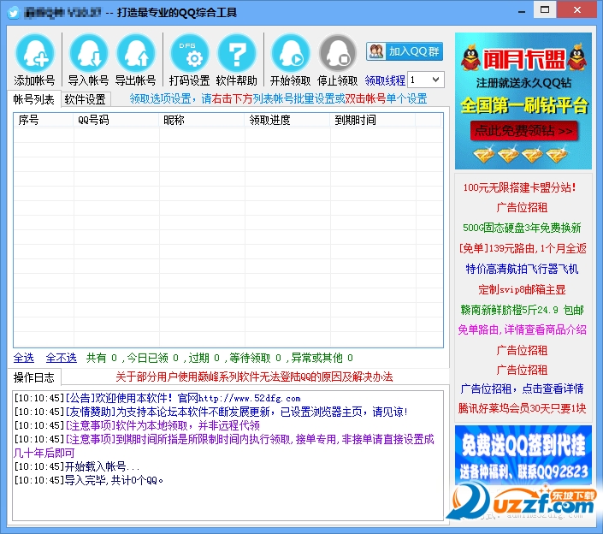This screenshot has width=603, height=534.
Task: Open 500G固态硬盘3年免费换新 ad link
Action: (522, 228)
